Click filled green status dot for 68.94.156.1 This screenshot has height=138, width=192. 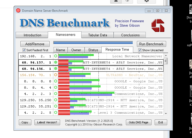(x=56, y=68)
